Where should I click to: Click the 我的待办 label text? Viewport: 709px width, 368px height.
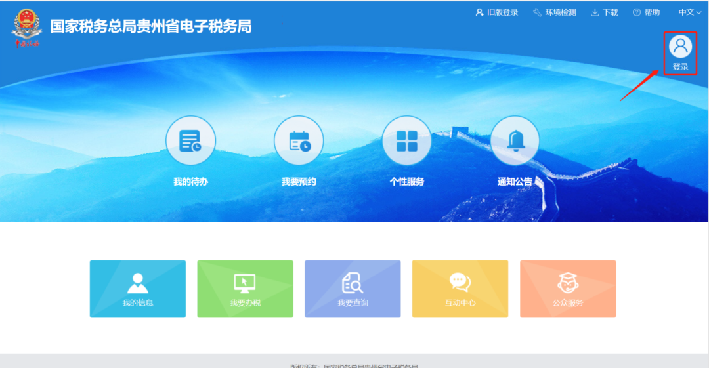pos(190,182)
